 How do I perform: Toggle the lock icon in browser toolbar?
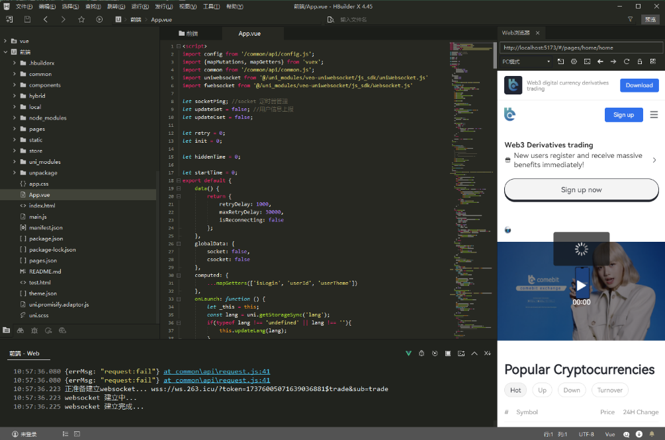coord(639,61)
